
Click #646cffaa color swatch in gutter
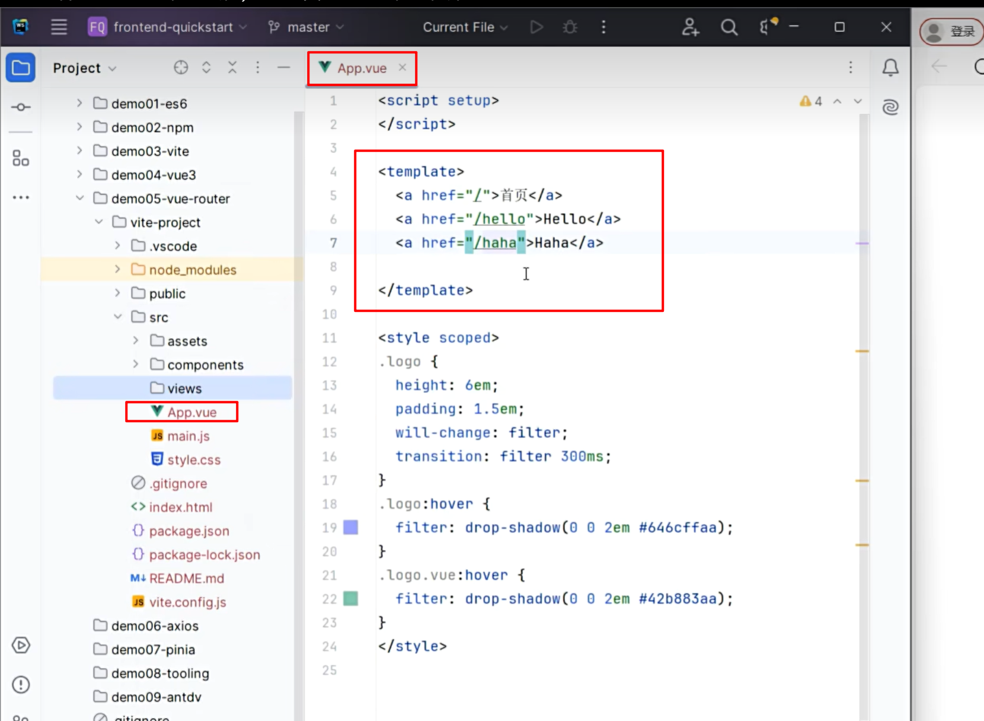click(351, 527)
